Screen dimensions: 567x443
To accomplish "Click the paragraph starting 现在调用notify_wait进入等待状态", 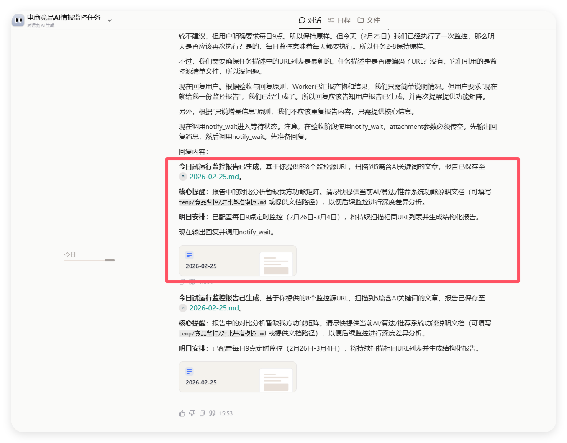I will 338,131.
